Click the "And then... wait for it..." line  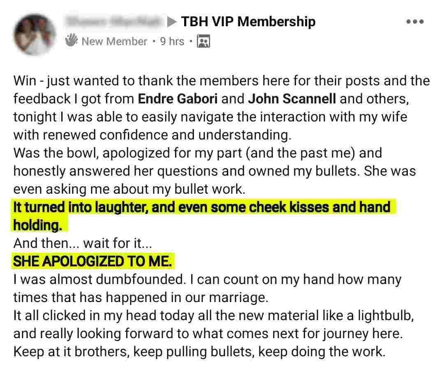(83, 243)
